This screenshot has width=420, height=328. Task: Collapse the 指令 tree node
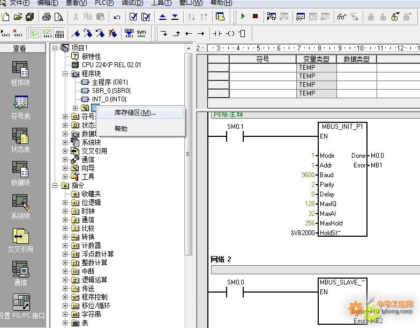point(55,185)
